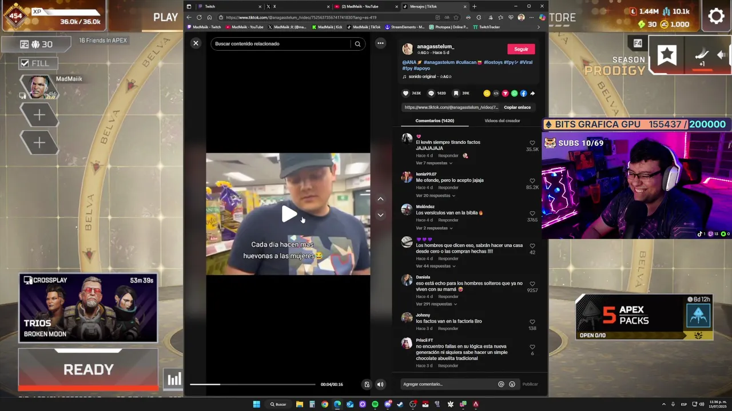The width and height of the screenshot is (732, 411).
Task: Open anagasstelum_ profile name
Action: point(435,46)
